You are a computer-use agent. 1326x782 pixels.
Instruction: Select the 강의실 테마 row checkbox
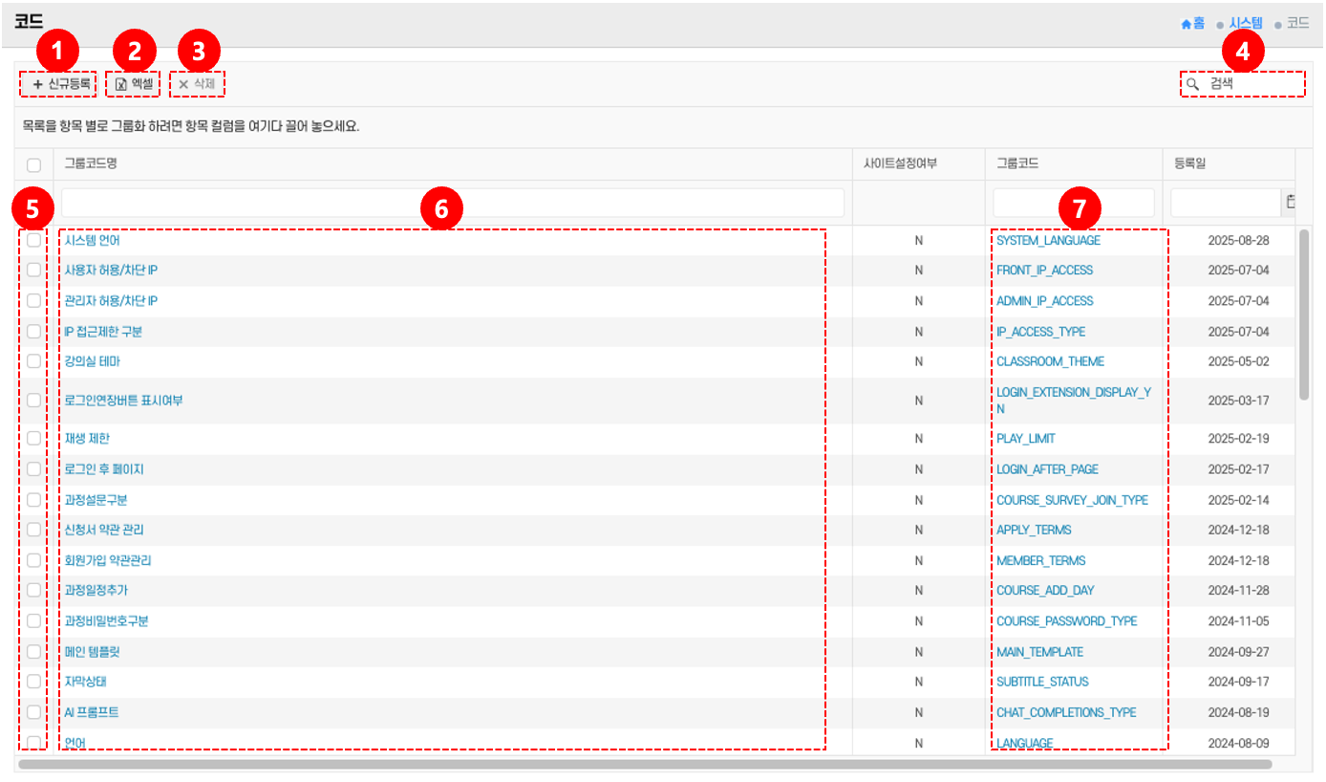click(x=33, y=361)
